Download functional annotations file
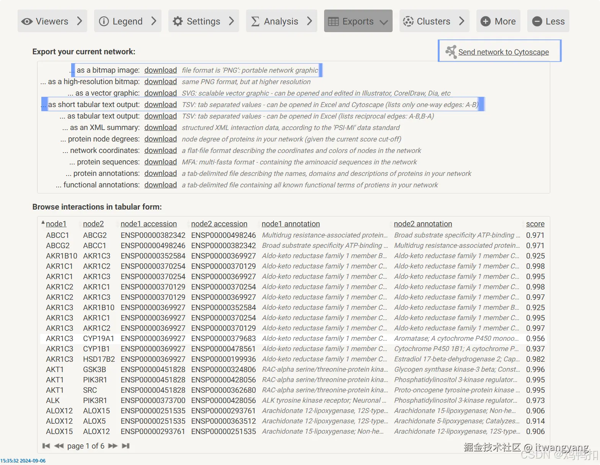The height and width of the screenshot is (465, 600). point(161,185)
